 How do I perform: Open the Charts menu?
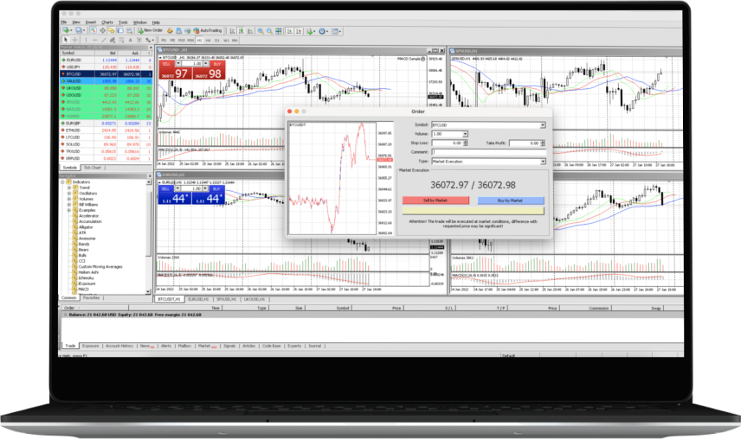coord(106,22)
